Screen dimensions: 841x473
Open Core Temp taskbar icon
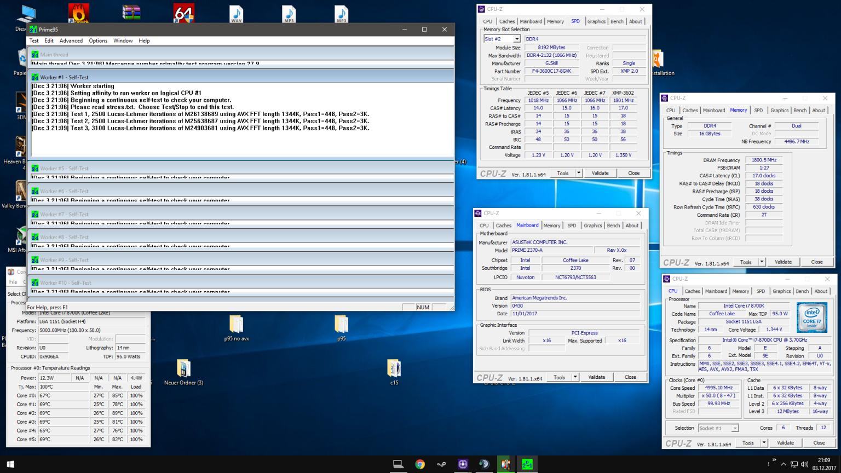[505, 464]
